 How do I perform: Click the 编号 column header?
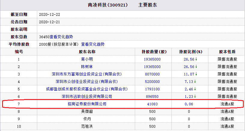pos(19,52)
